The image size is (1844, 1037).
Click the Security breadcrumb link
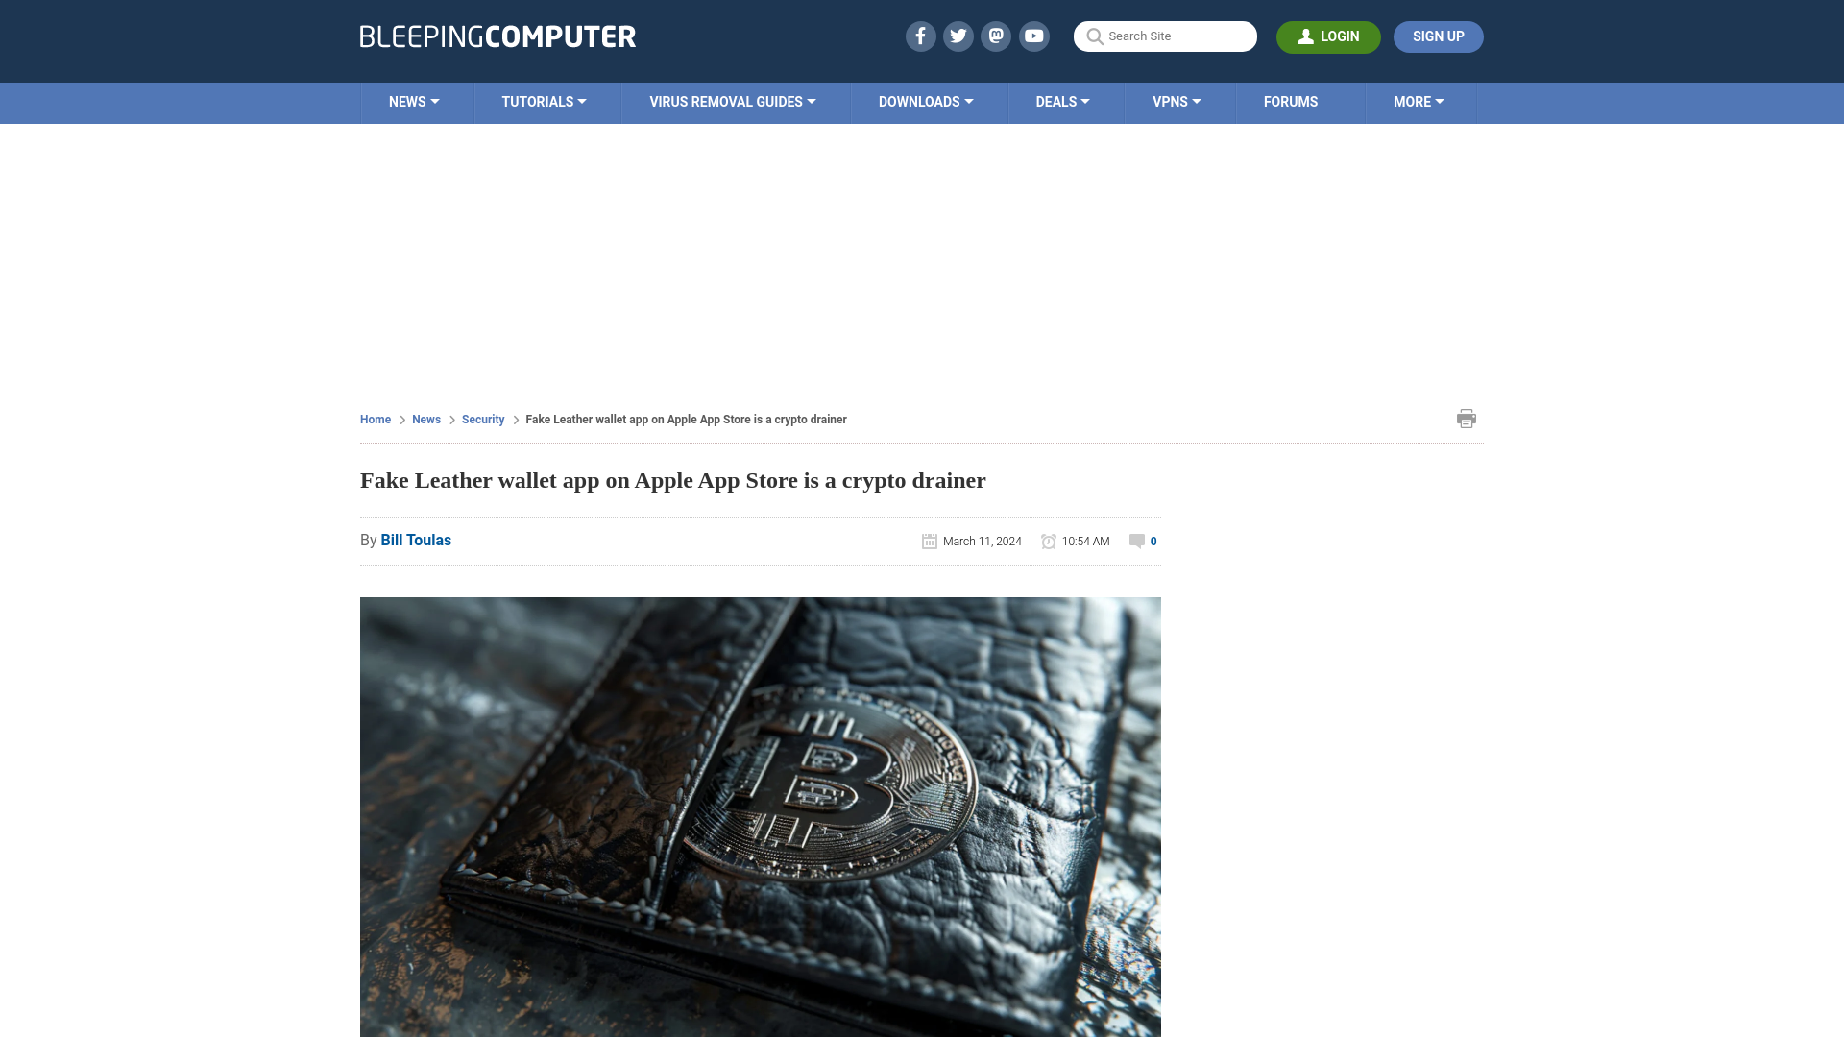[482, 419]
